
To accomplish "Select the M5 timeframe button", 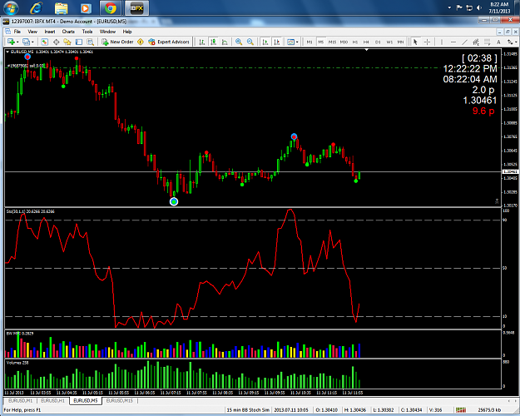I will tap(320, 42).
